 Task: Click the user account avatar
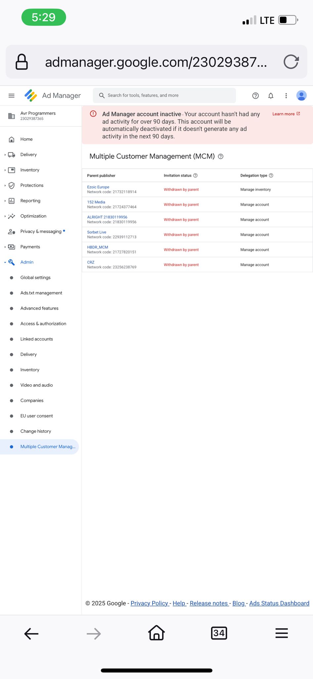[301, 96]
